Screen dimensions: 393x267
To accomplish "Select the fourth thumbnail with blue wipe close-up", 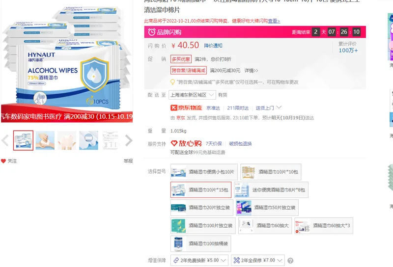I will (89, 140).
